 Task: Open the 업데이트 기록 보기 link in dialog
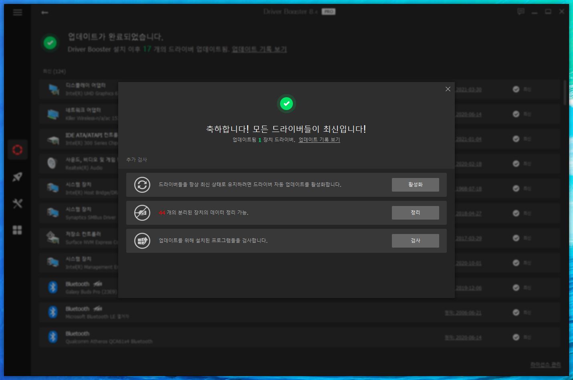tap(319, 140)
